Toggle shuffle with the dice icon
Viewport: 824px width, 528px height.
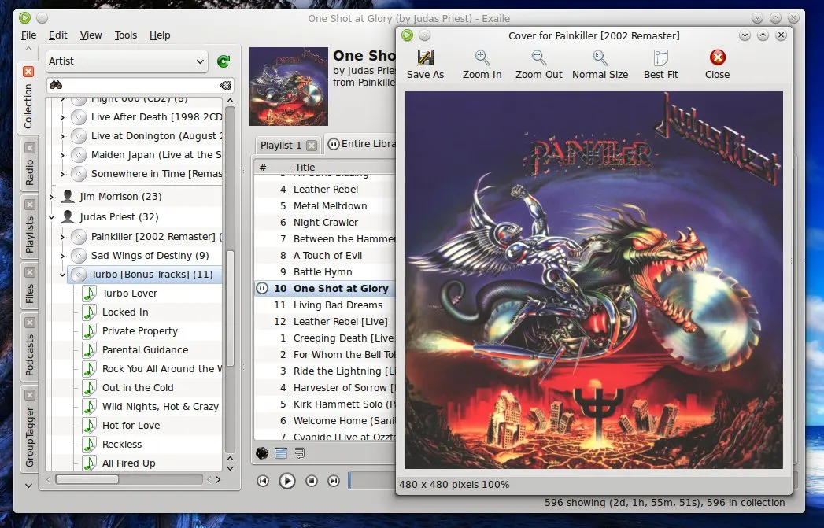coord(262,452)
